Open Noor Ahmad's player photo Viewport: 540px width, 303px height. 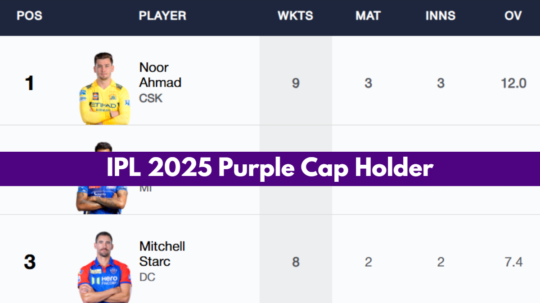pos(104,88)
